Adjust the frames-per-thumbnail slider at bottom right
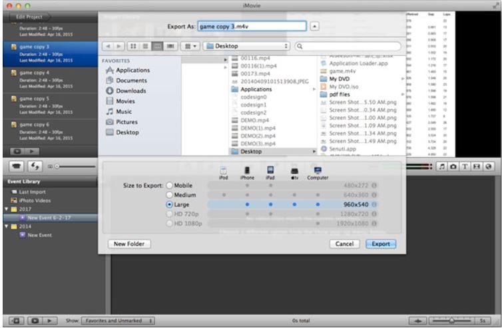Viewport: 502px width, 328px height. point(451,320)
